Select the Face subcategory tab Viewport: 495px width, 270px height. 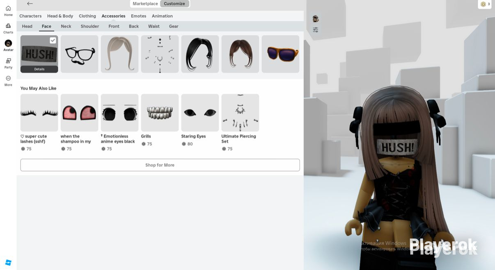46,26
